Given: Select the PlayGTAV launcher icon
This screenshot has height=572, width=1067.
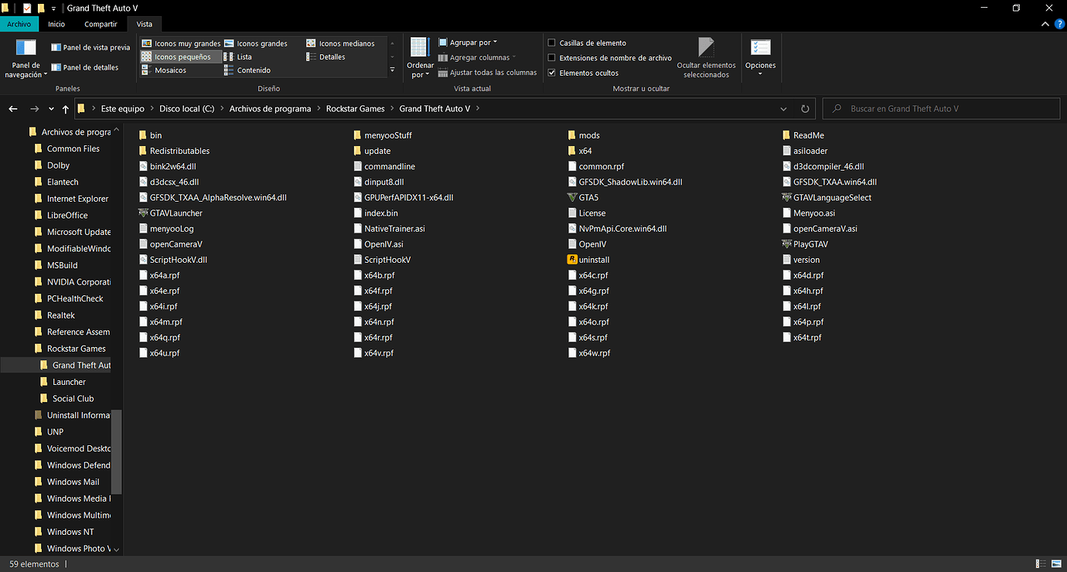Looking at the screenshot, I should (x=787, y=244).
